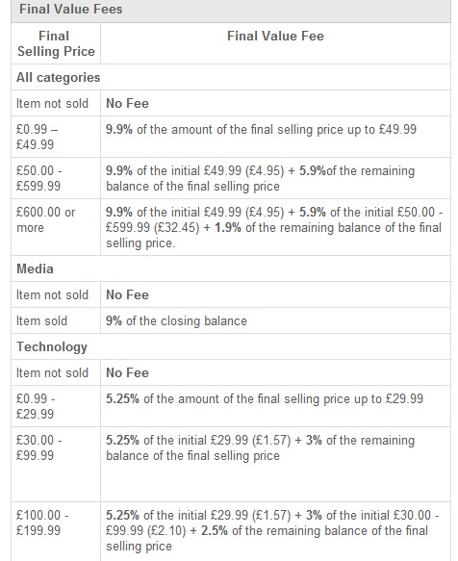Select the Final Selling Price column header
The height and width of the screenshot is (561, 458).
tap(56, 43)
